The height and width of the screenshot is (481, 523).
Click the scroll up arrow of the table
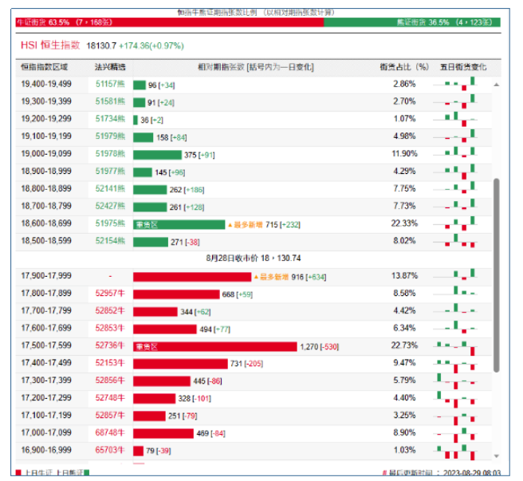[x=497, y=84]
